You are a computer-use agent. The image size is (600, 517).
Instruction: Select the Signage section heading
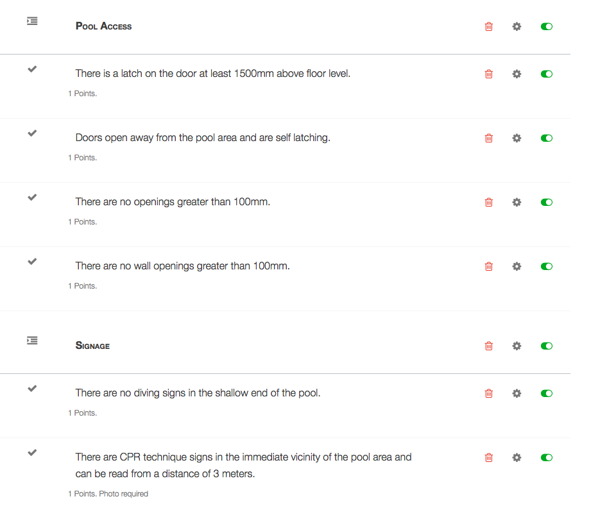click(92, 346)
